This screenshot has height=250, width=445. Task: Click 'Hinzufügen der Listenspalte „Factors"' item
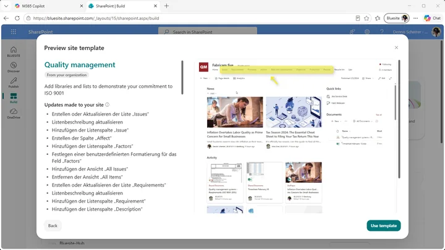click(93, 146)
